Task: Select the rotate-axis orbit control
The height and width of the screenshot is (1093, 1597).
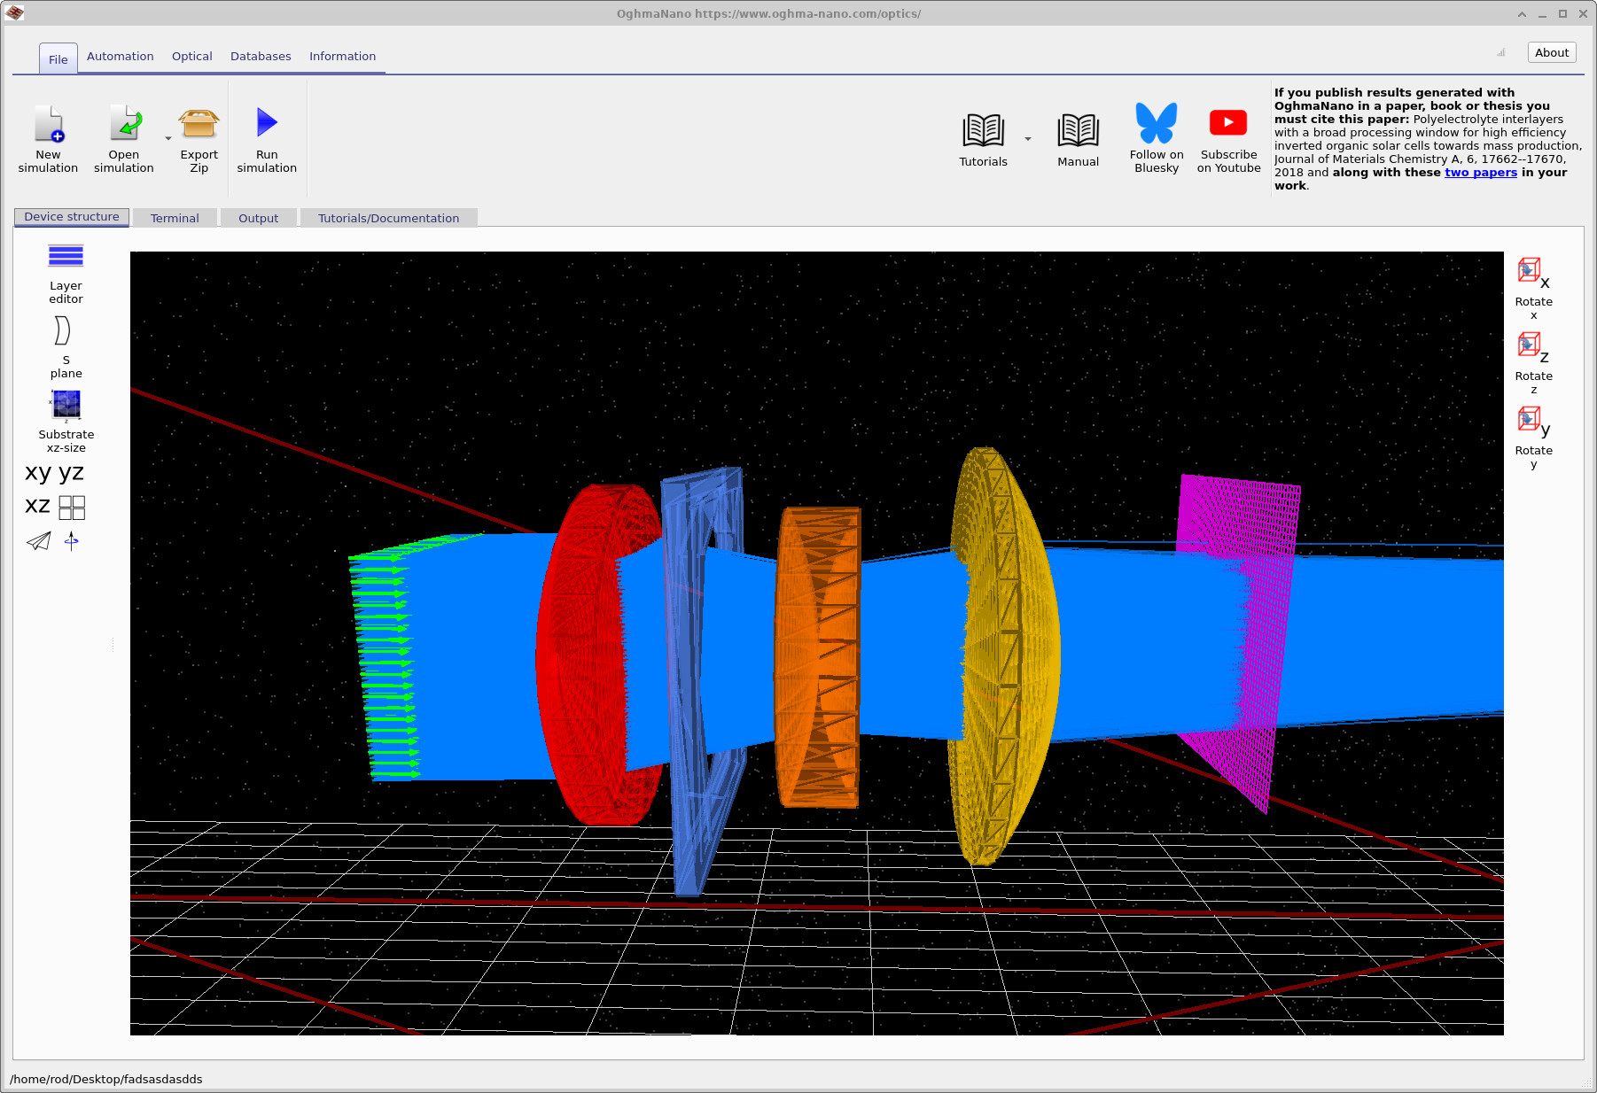Action: [x=72, y=541]
